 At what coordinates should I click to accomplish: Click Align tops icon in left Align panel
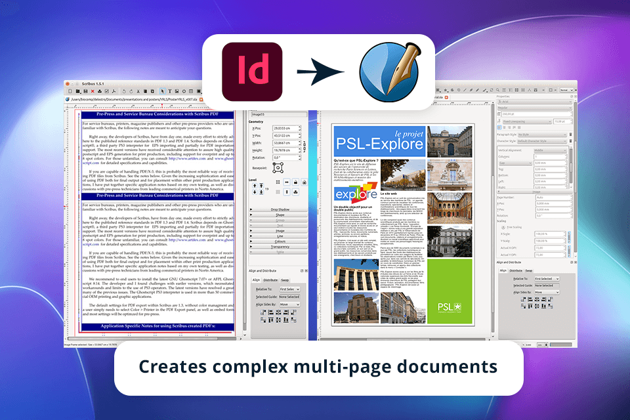click(x=271, y=320)
